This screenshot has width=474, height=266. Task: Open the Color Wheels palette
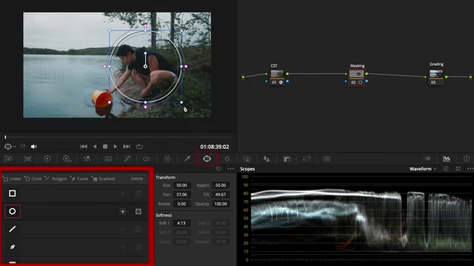pos(47,159)
